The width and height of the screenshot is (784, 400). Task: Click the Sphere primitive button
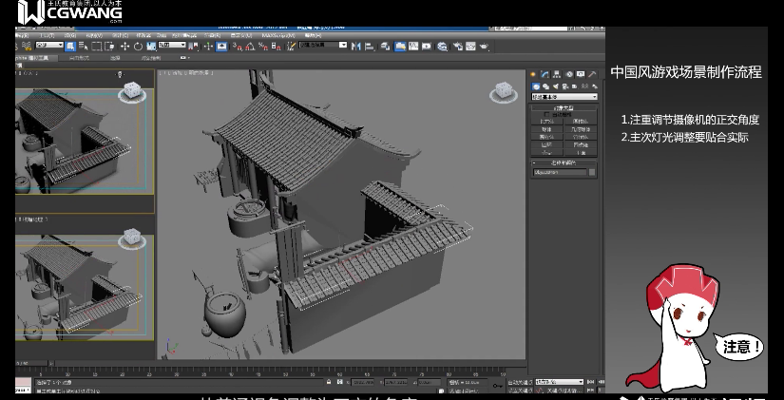pos(547,129)
